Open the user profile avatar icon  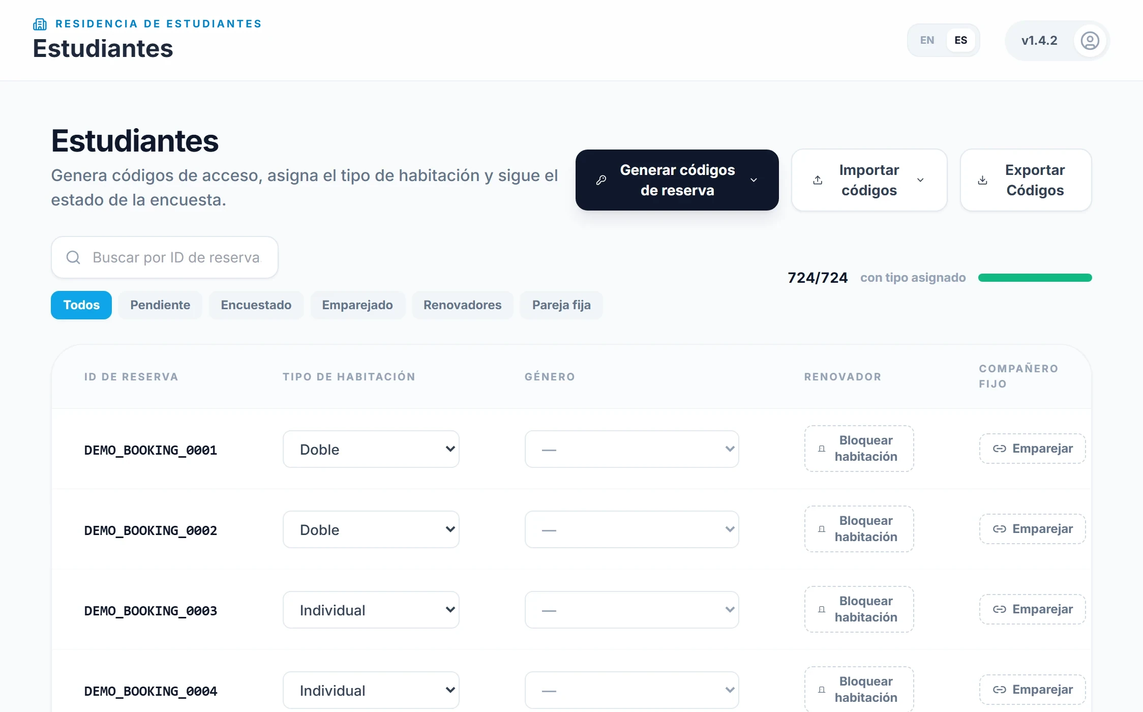pos(1090,41)
